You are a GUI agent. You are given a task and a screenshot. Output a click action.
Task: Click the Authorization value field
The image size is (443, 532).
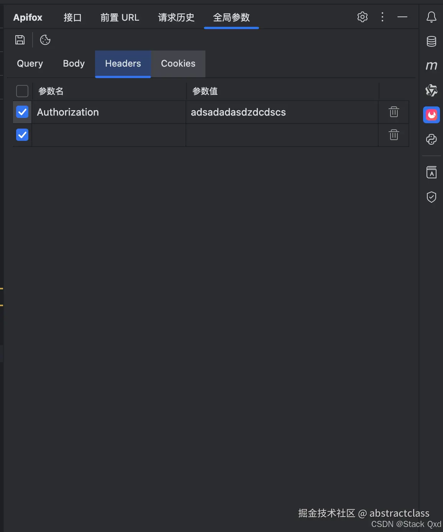pos(282,112)
